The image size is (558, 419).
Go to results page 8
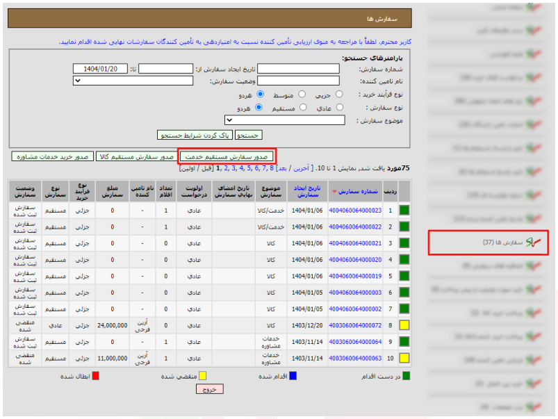point(272,168)
